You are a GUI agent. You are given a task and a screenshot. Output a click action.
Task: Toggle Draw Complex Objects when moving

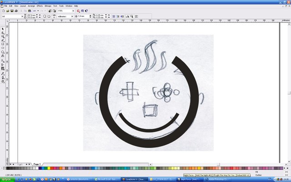tap(127, 16)
